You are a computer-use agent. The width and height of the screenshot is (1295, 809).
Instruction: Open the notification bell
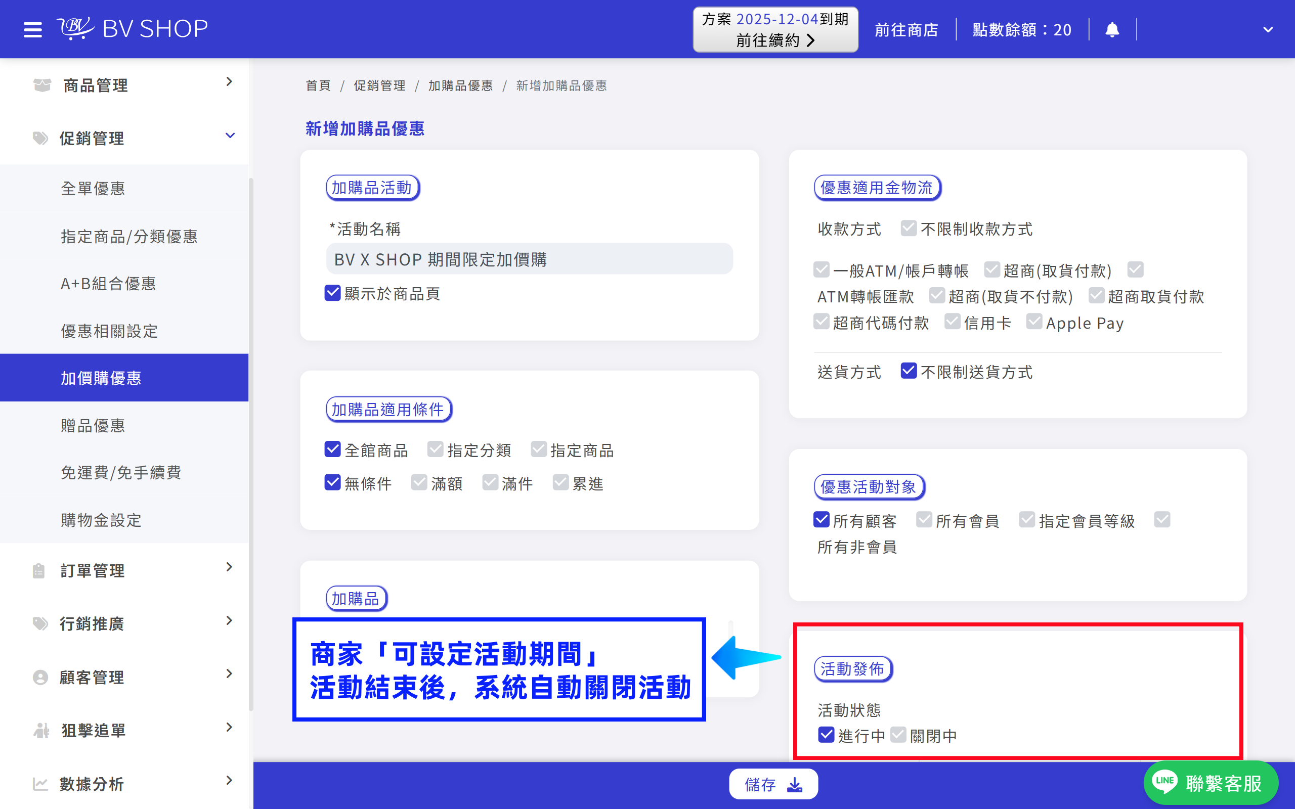pyautogui.click(x=1112, y=29)
